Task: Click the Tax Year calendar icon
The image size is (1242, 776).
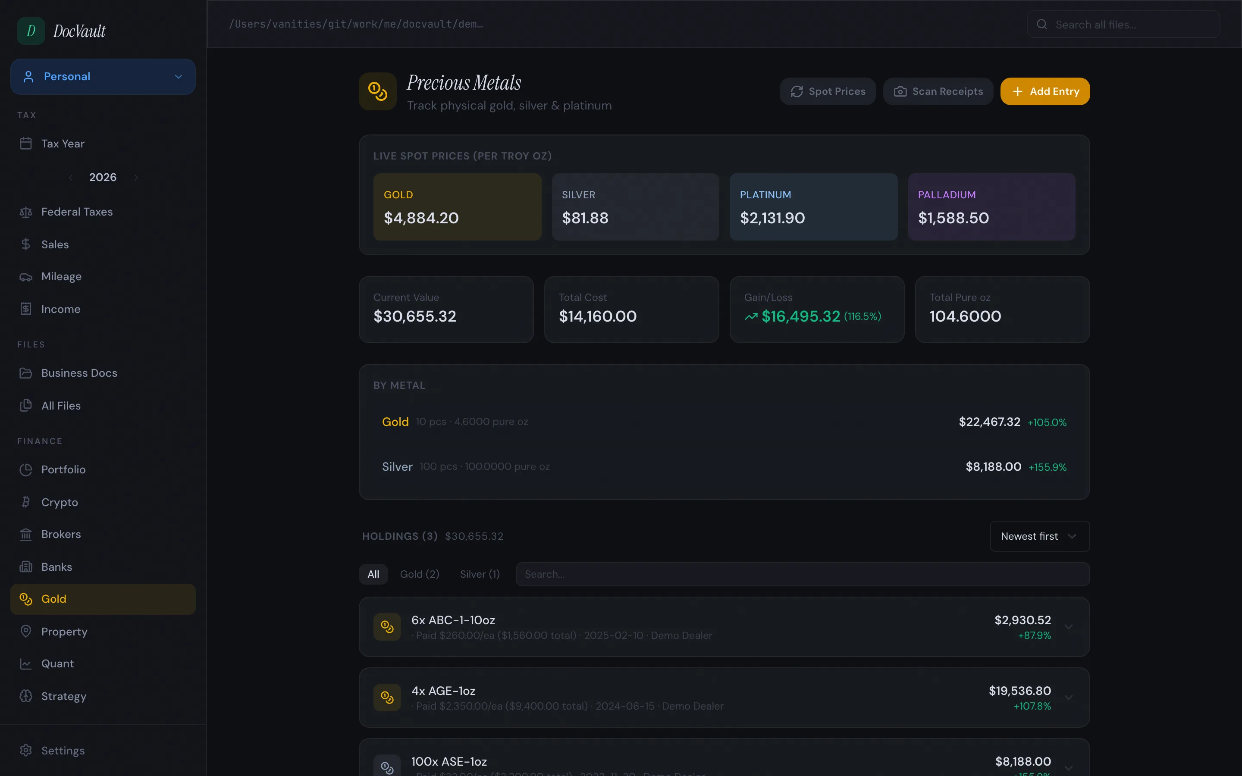Action: coord(26,143)
